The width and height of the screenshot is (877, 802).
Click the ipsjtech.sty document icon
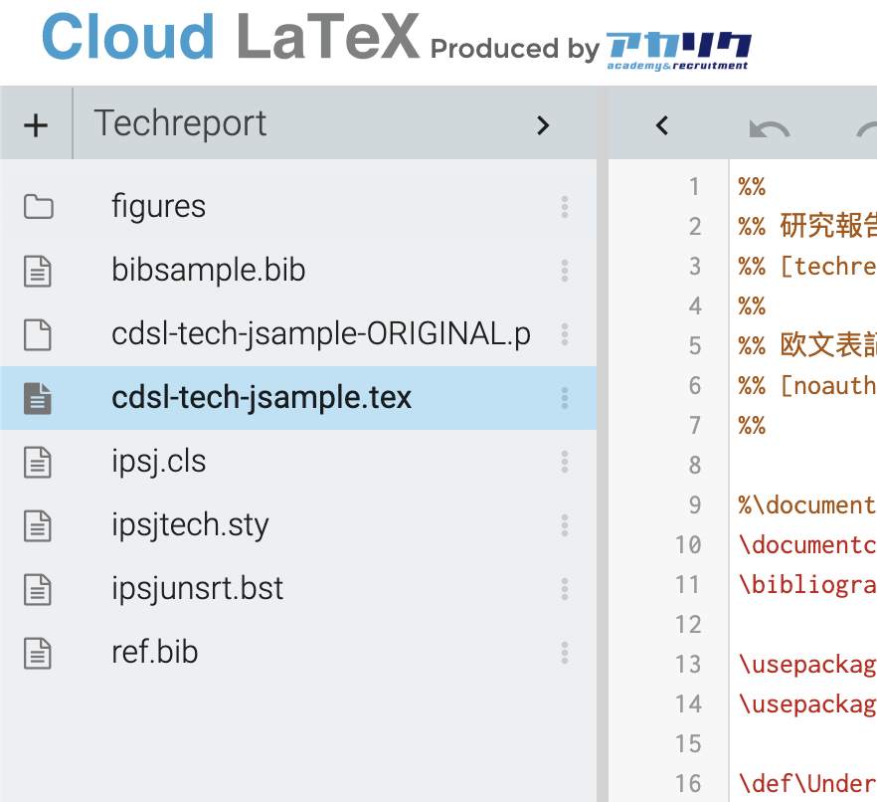(38, 525)
